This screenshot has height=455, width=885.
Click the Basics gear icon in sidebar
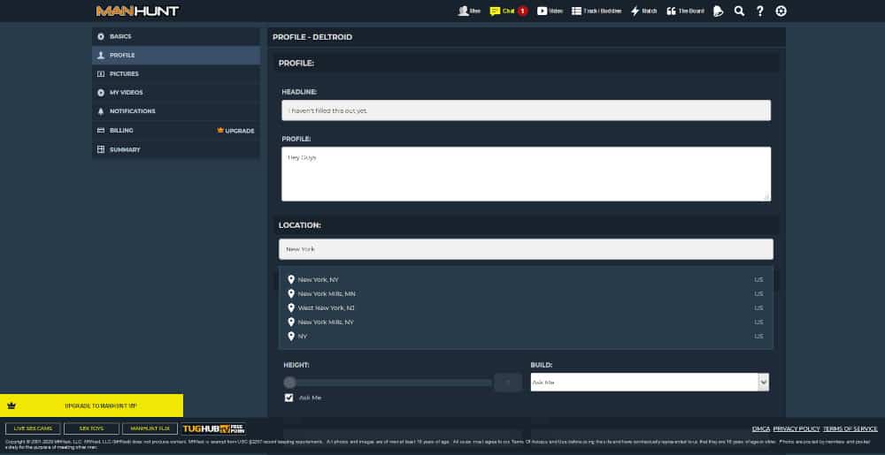point(101,36)
